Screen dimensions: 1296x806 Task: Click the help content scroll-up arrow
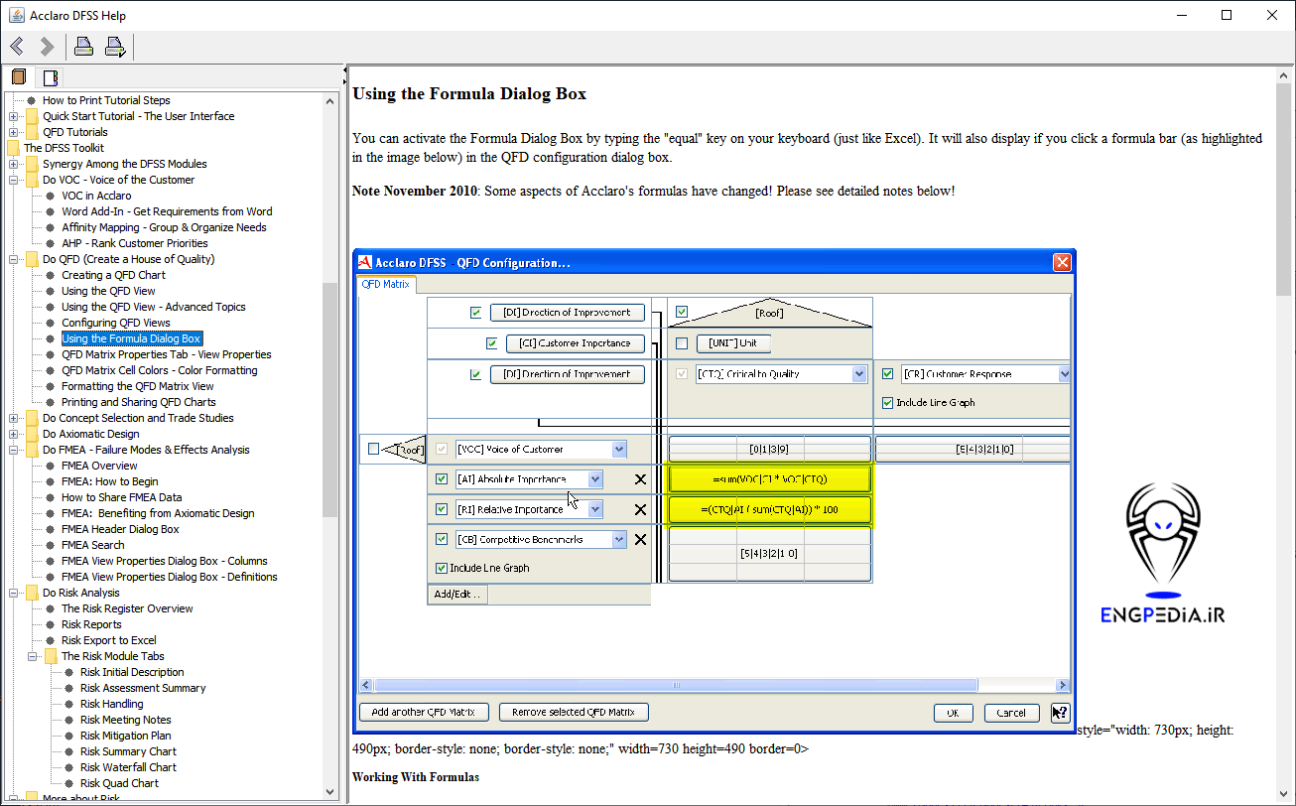[1284, 75]
